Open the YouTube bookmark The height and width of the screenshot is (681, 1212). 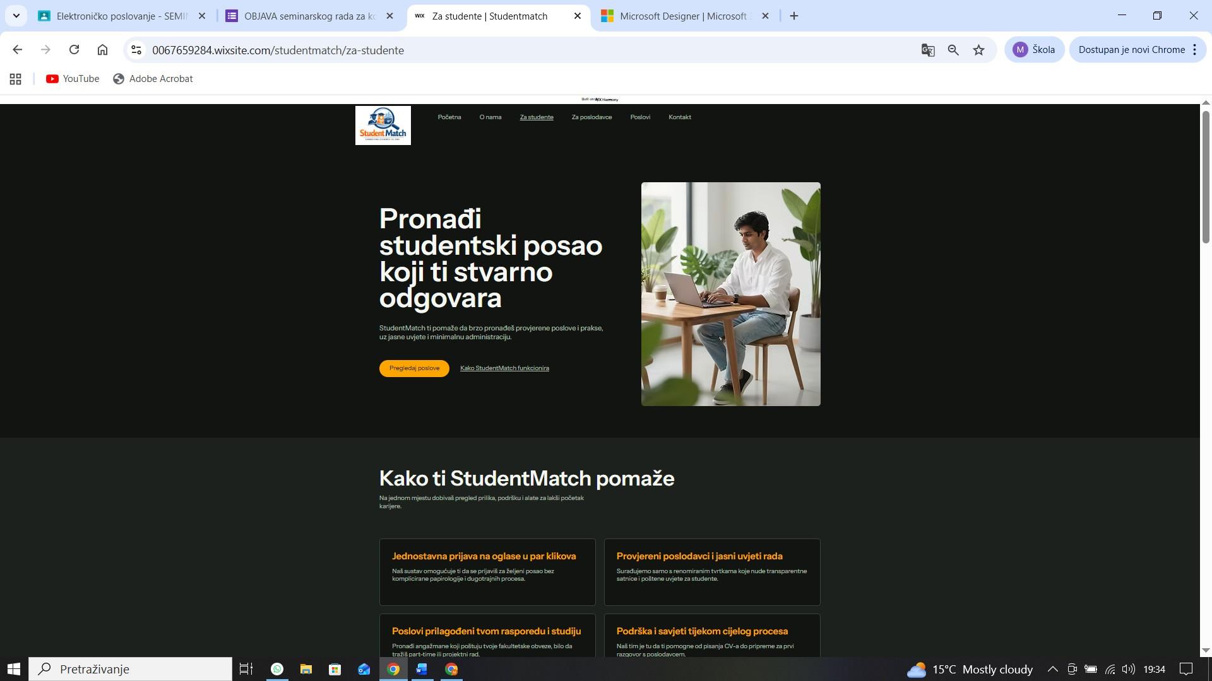pyautogui.click(x=73, y=79)
